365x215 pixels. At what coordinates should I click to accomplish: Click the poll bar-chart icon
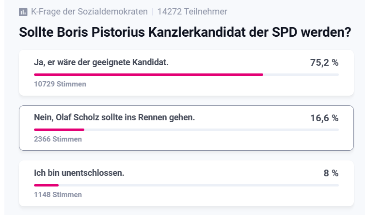pos(23,12)
